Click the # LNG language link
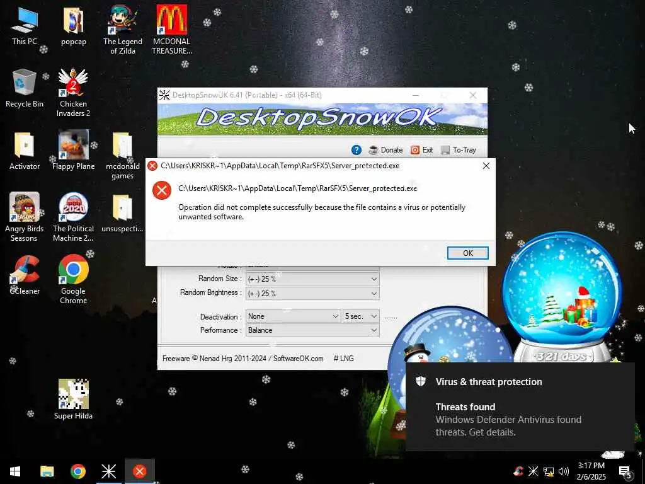Image resolution: width=645 pixels, height=484 pixels. point(343,359)
